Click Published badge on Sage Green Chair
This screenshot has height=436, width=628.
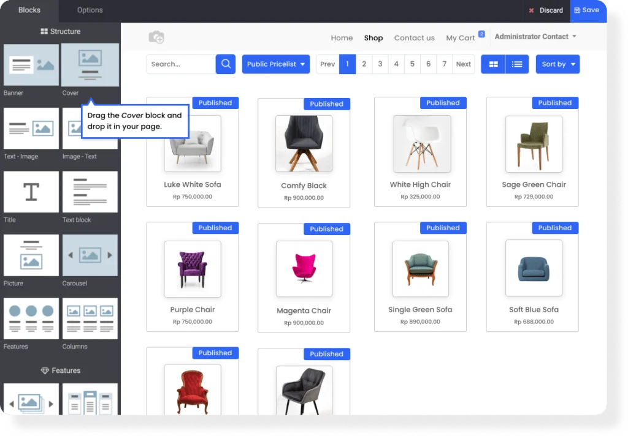pos(555,103)
